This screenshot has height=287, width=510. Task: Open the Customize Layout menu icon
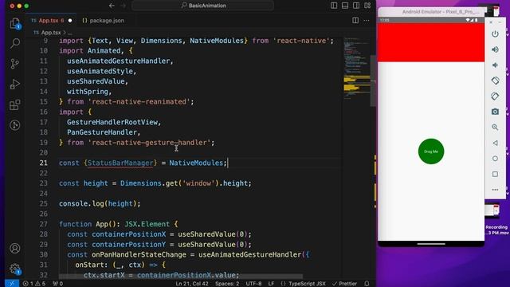[x=367, y=6]
